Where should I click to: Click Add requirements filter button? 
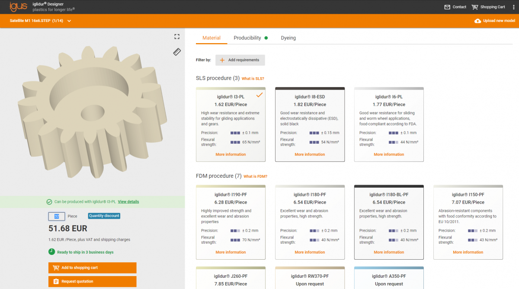(x=240, y=60)
